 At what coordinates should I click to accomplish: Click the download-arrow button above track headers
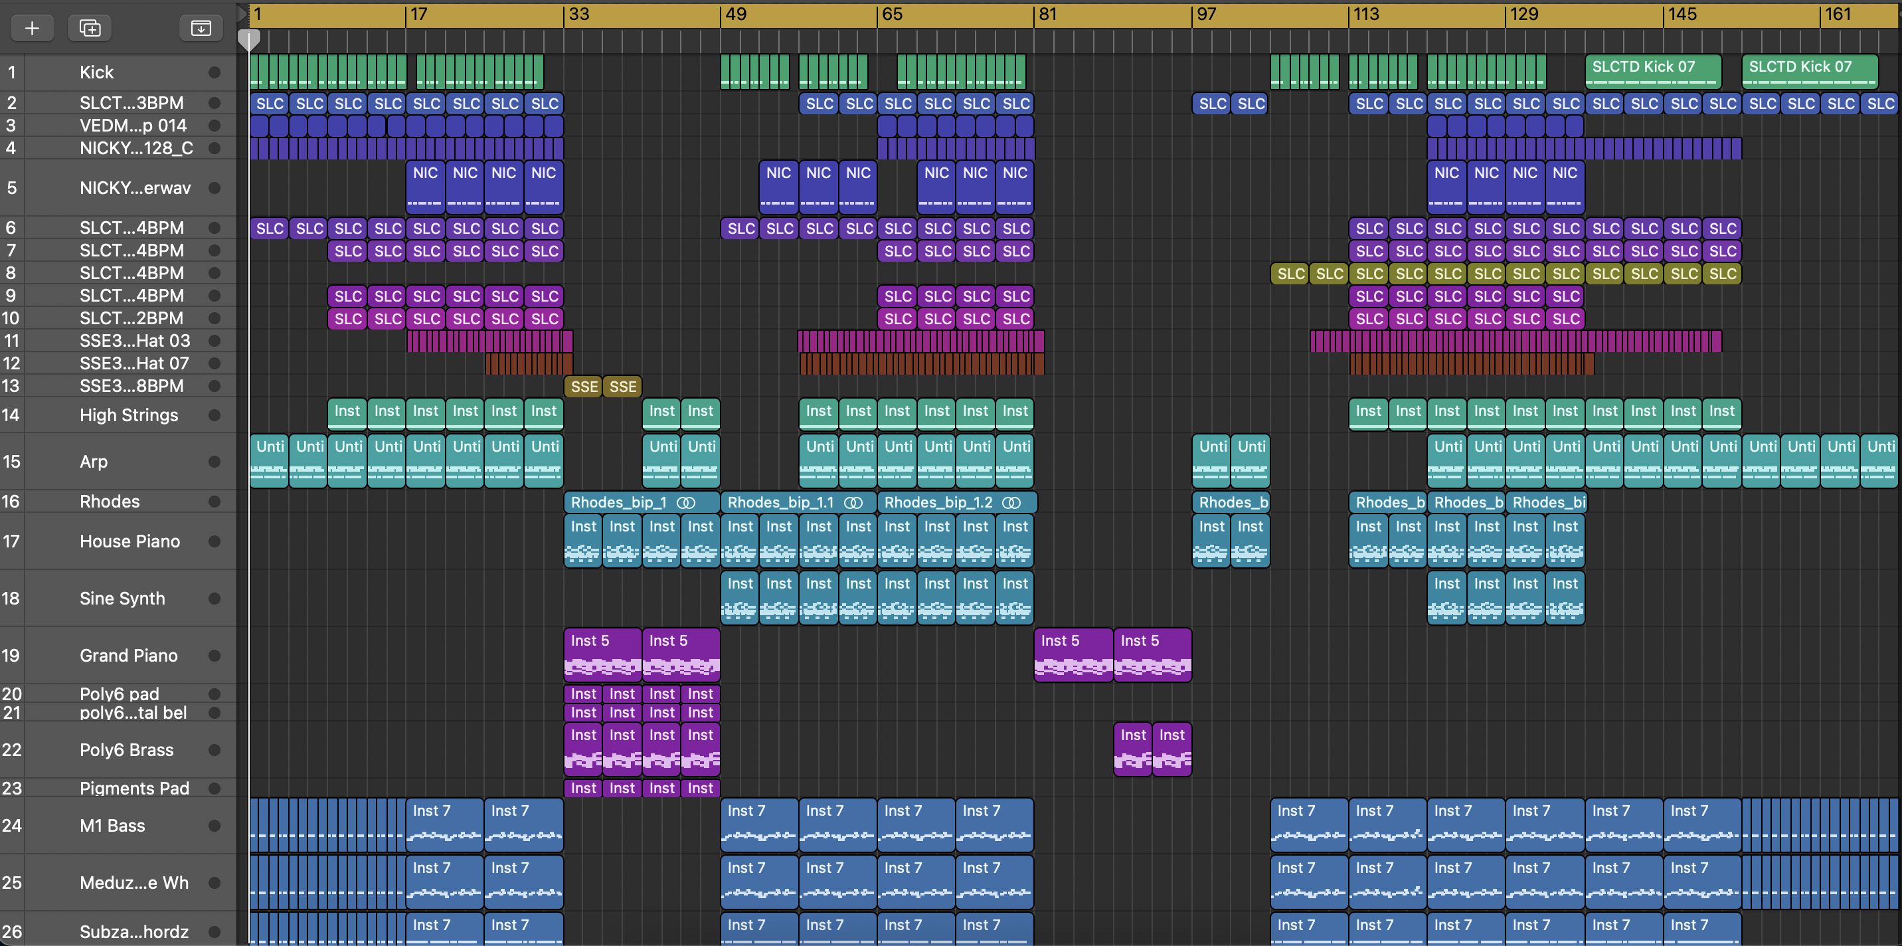pos(201,28)
